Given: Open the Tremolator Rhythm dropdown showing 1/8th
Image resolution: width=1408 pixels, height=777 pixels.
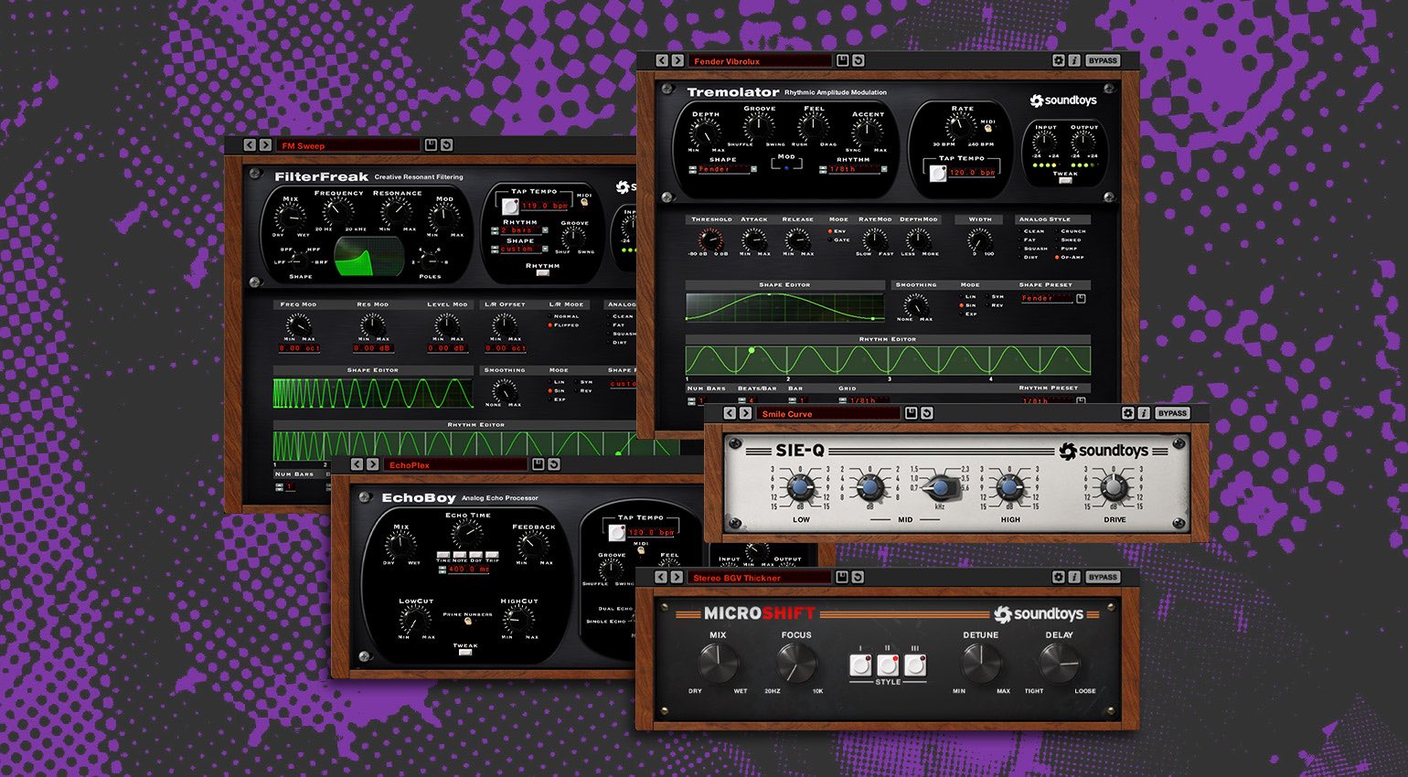Looking at the screenshot, I should pyautogui.click(x=884, y=169).
